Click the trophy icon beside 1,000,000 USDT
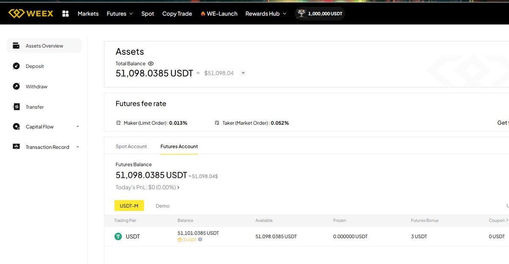The width and height of the screenshot is (509, 264). click(x=301, y=13)
